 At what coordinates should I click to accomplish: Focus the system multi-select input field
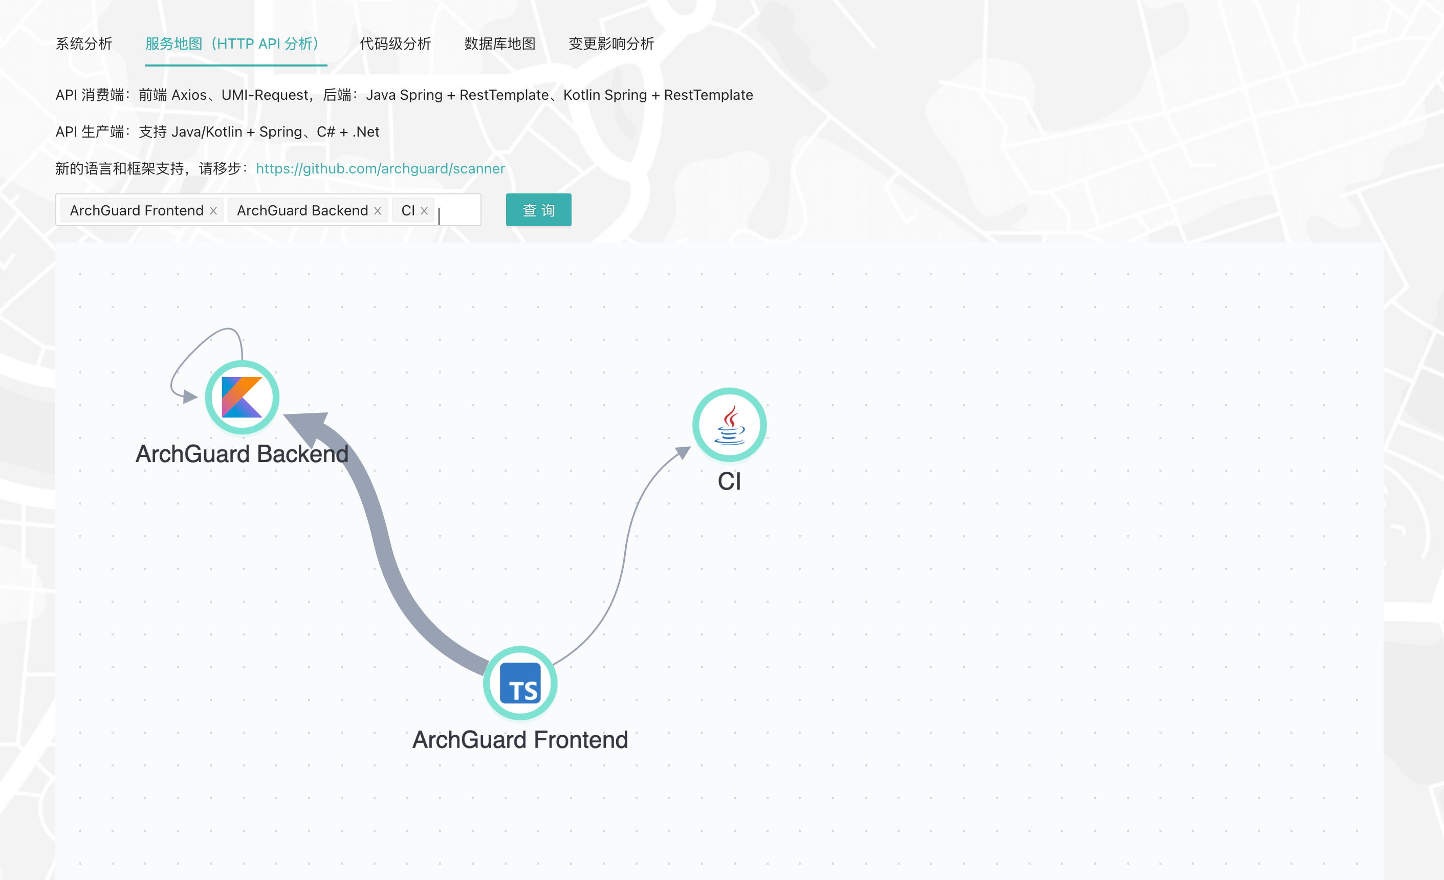tap(459, 211)
